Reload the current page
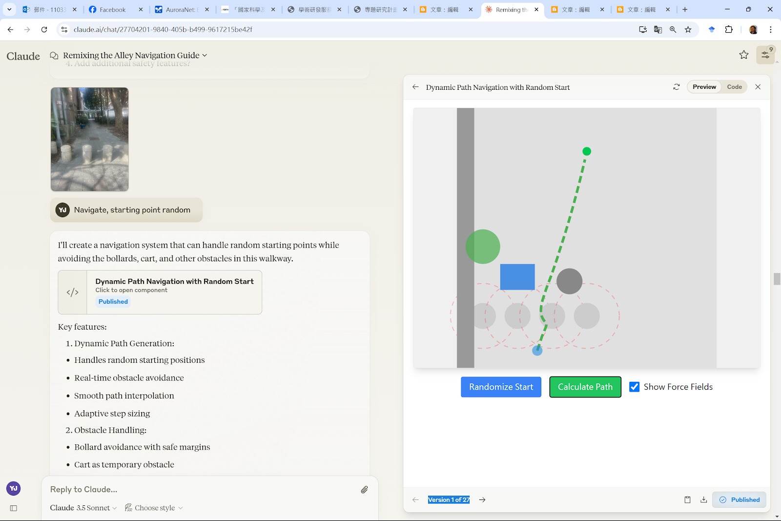This screenshot has height=521, width=781. point(44,29)
